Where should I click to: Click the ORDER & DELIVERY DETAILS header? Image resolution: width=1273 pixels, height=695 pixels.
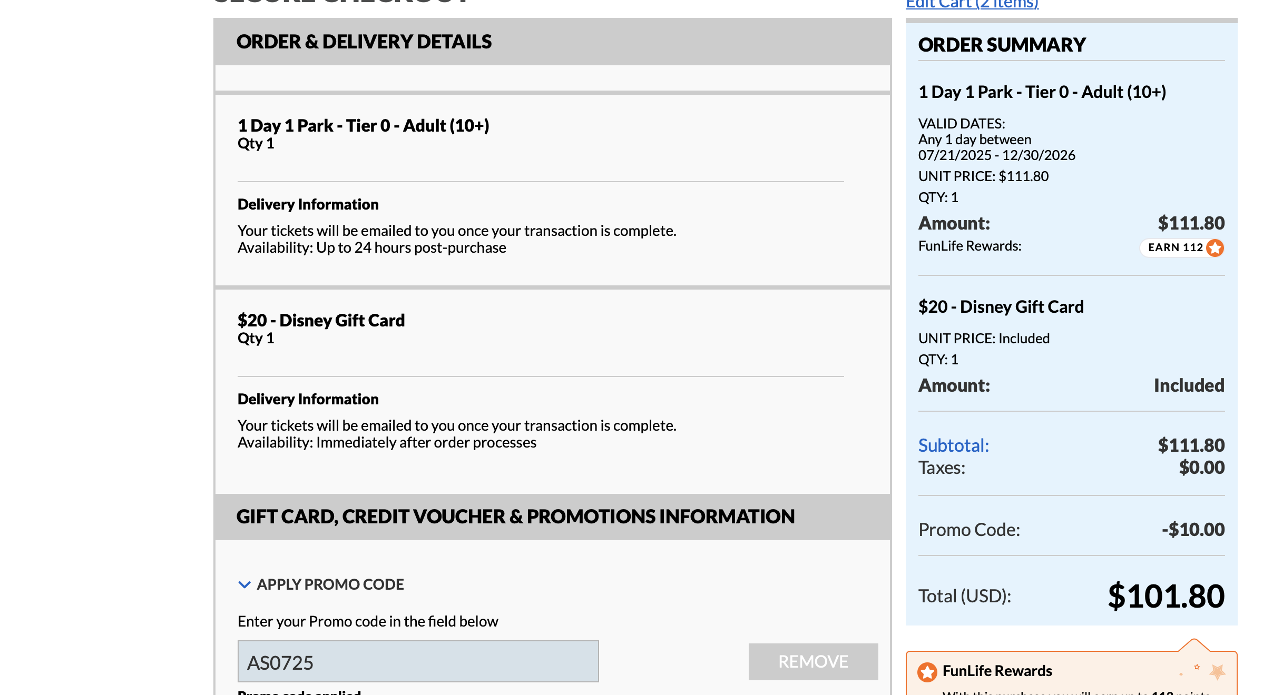364,42
